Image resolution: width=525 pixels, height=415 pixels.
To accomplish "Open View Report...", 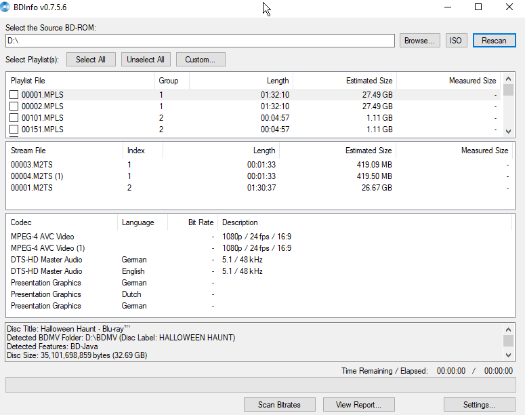I will (x=358, y=405).
